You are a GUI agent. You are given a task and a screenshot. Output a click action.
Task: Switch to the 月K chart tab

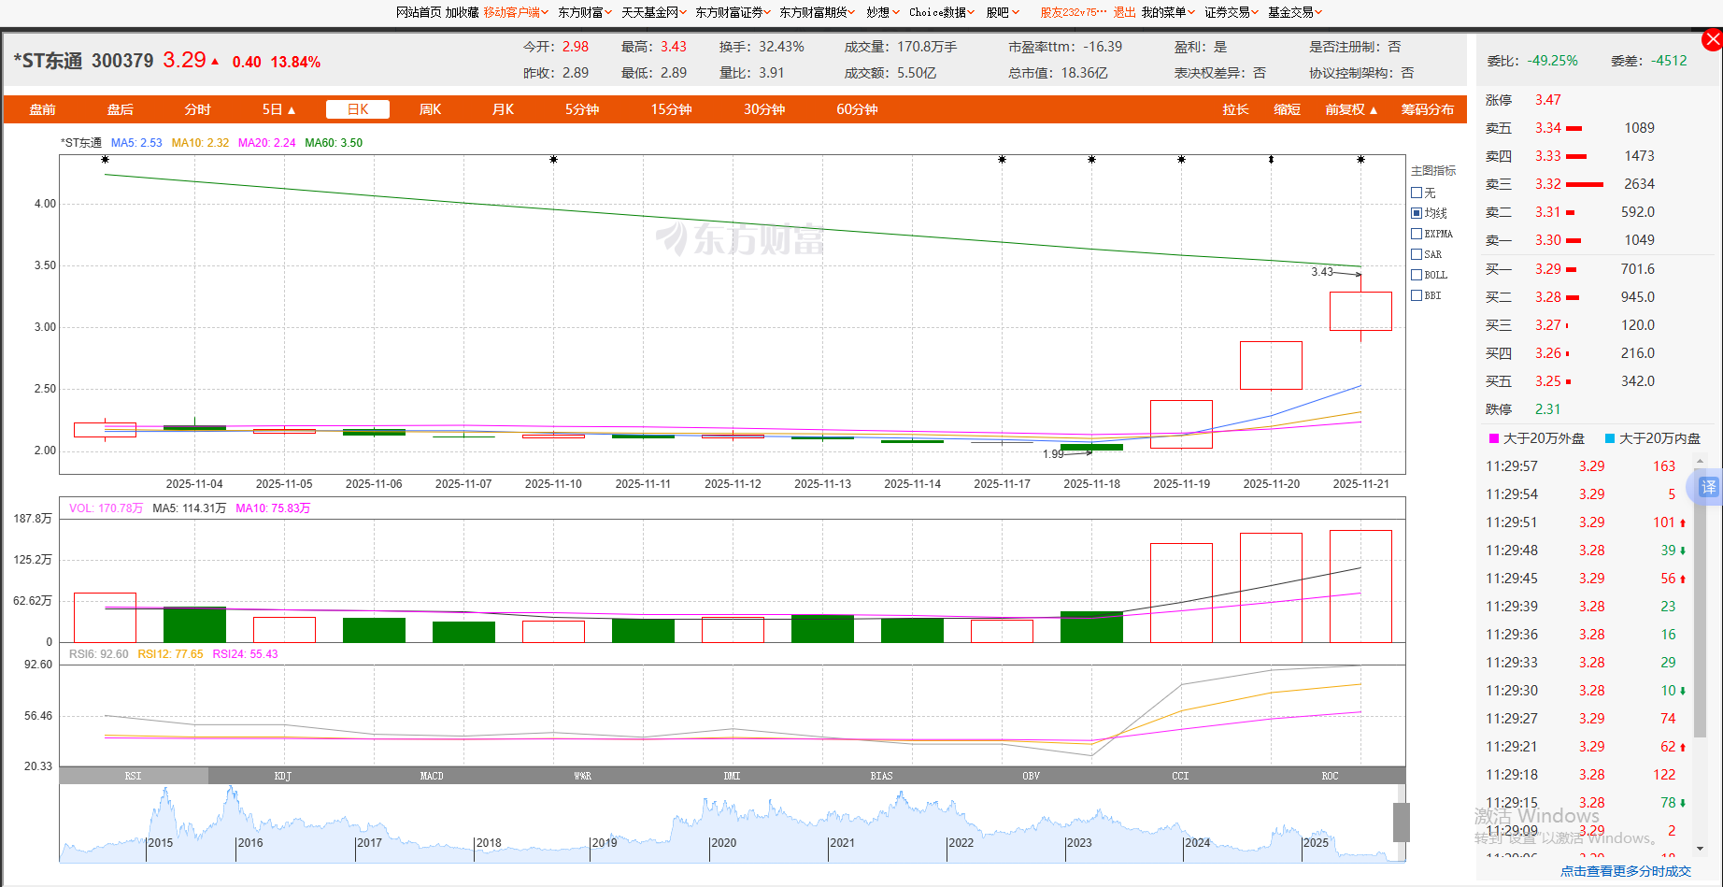tap(503, 109)
